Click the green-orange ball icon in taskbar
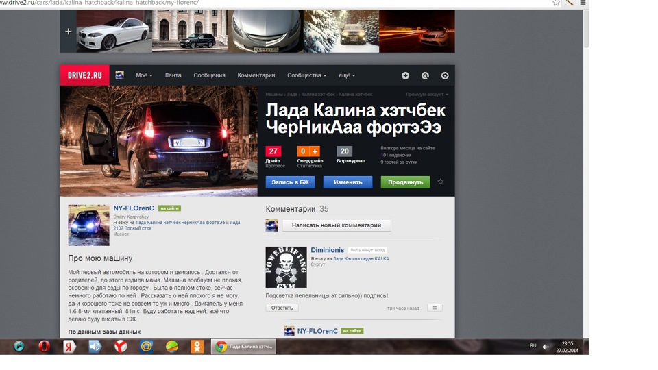 [x=171, y=347]
